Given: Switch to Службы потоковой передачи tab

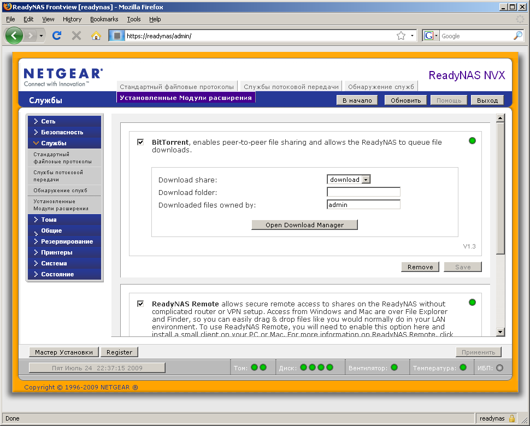Looking at the screenshot, I should click(x=291, y=87).
